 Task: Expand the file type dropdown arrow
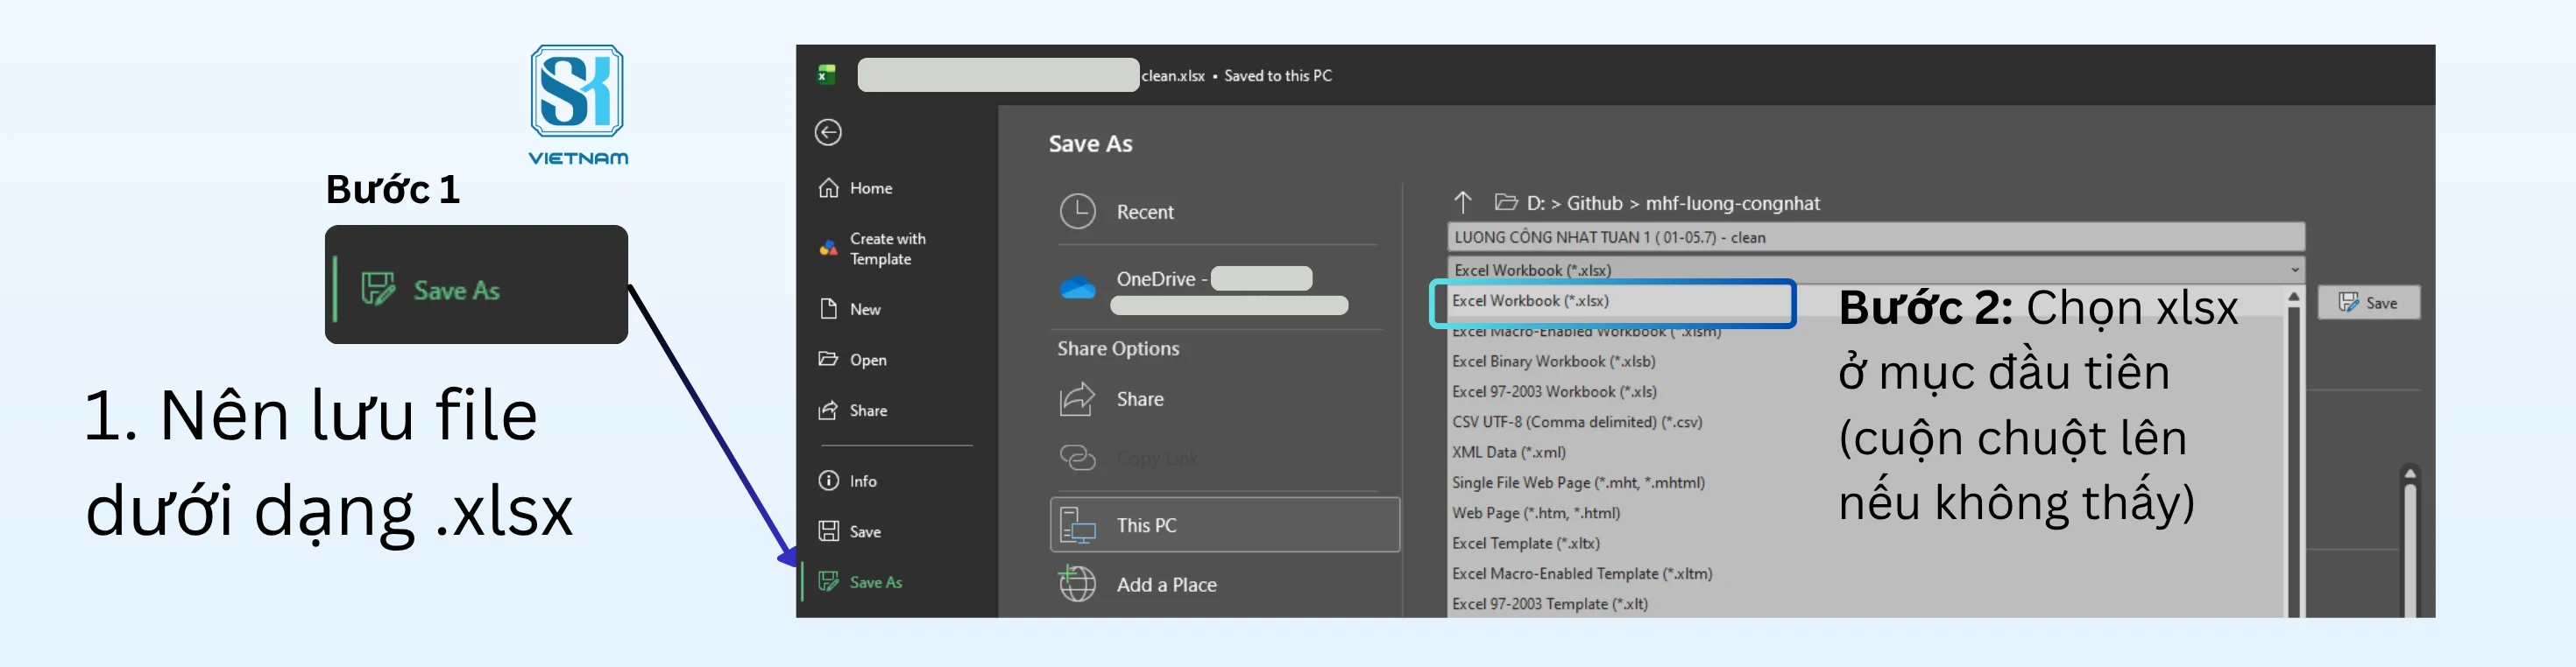tap(2294, 270)
